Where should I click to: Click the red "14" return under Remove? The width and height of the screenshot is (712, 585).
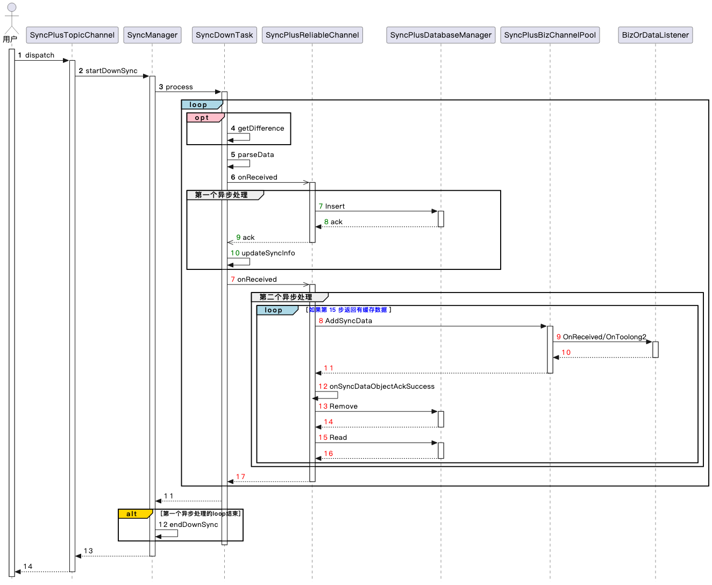tap(329, 422)
